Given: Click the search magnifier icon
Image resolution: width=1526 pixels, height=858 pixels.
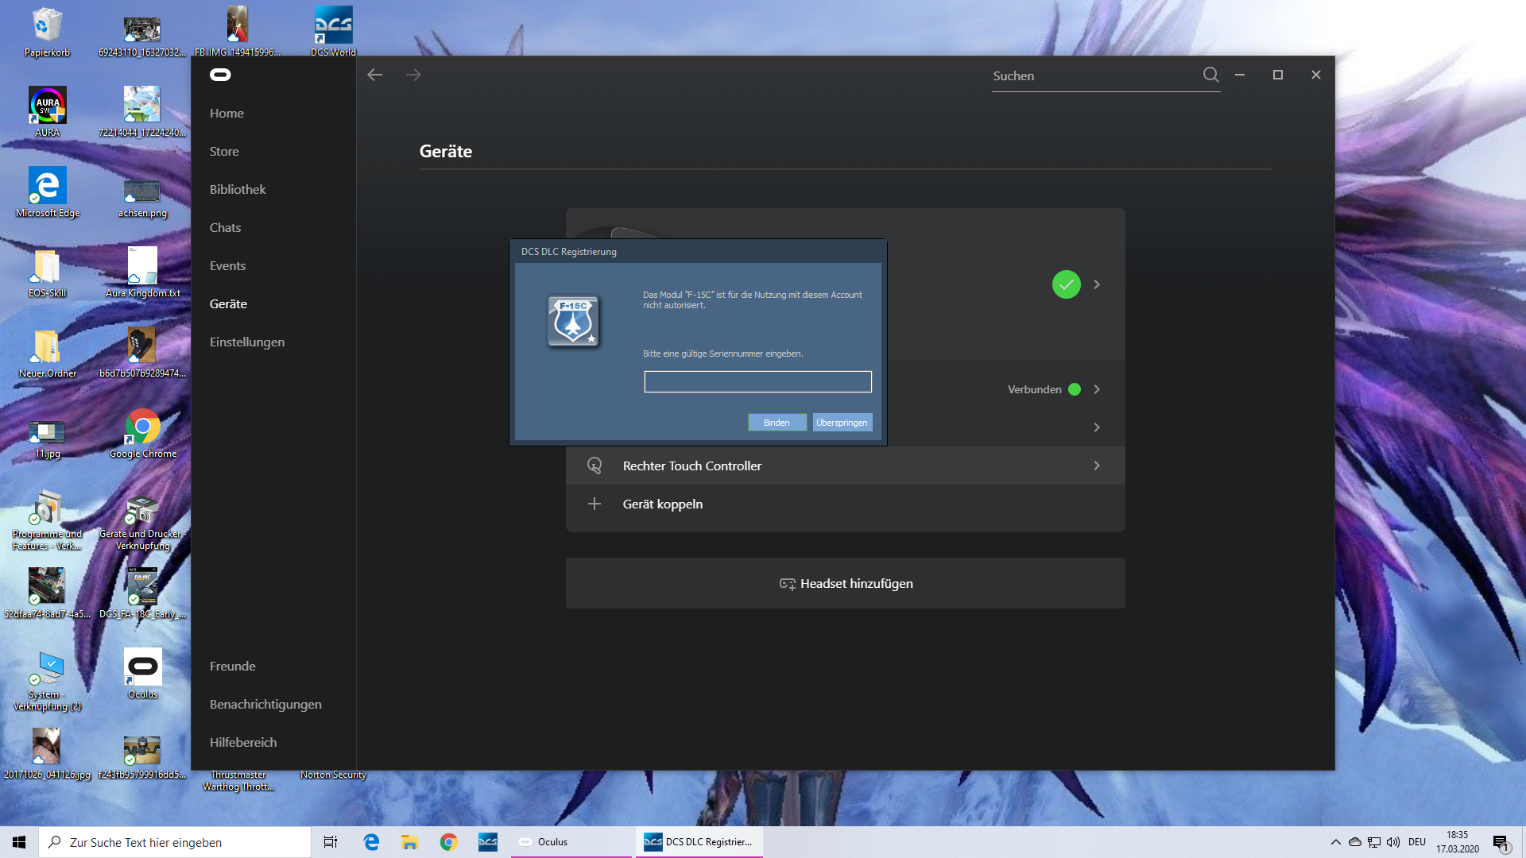Looking at the screenshot, I should pyautogui.click(x=1210, y=75).
